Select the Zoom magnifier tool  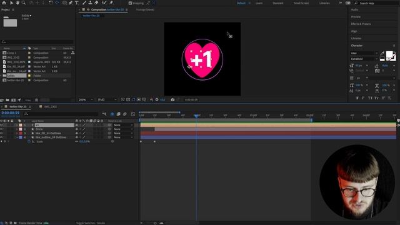24,2
